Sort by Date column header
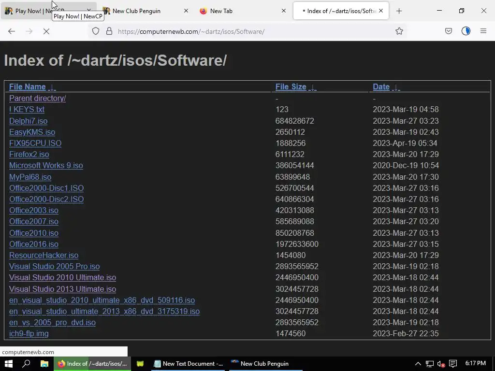Screen dimensions: 495x371 pos(381,87)
